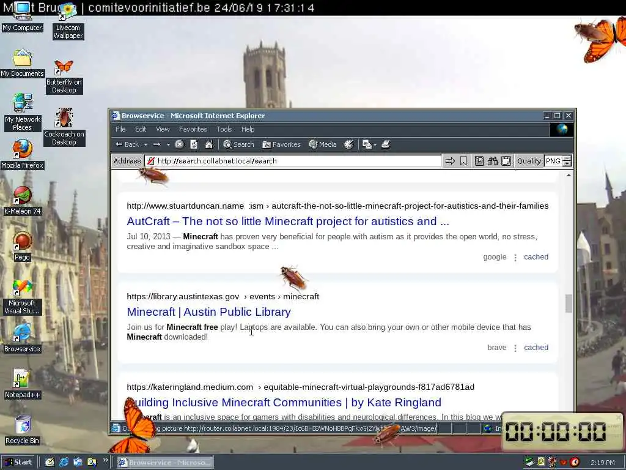Go back with the Back arrow button

(127, 144)
